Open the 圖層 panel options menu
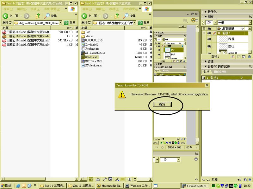The height and width of the screenshot is (189, 253). tap(250, 17)
